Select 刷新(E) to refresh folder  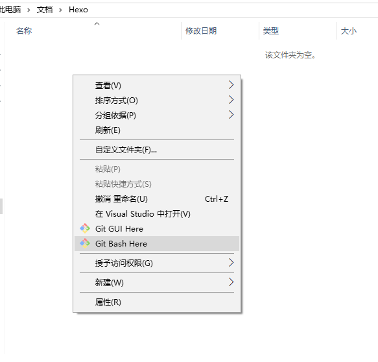tap(157, 130)
